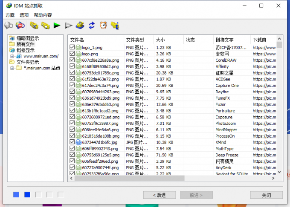
Task: Click the blue refresh arrows toolbar icon
Action: point(92,26)
